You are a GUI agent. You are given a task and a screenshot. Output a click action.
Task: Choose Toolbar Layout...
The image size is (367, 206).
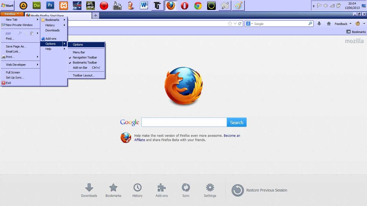click(86, 75)
